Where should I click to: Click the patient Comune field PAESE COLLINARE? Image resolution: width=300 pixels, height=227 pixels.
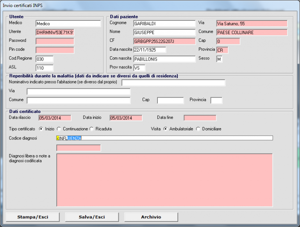(x=252, y=32)
